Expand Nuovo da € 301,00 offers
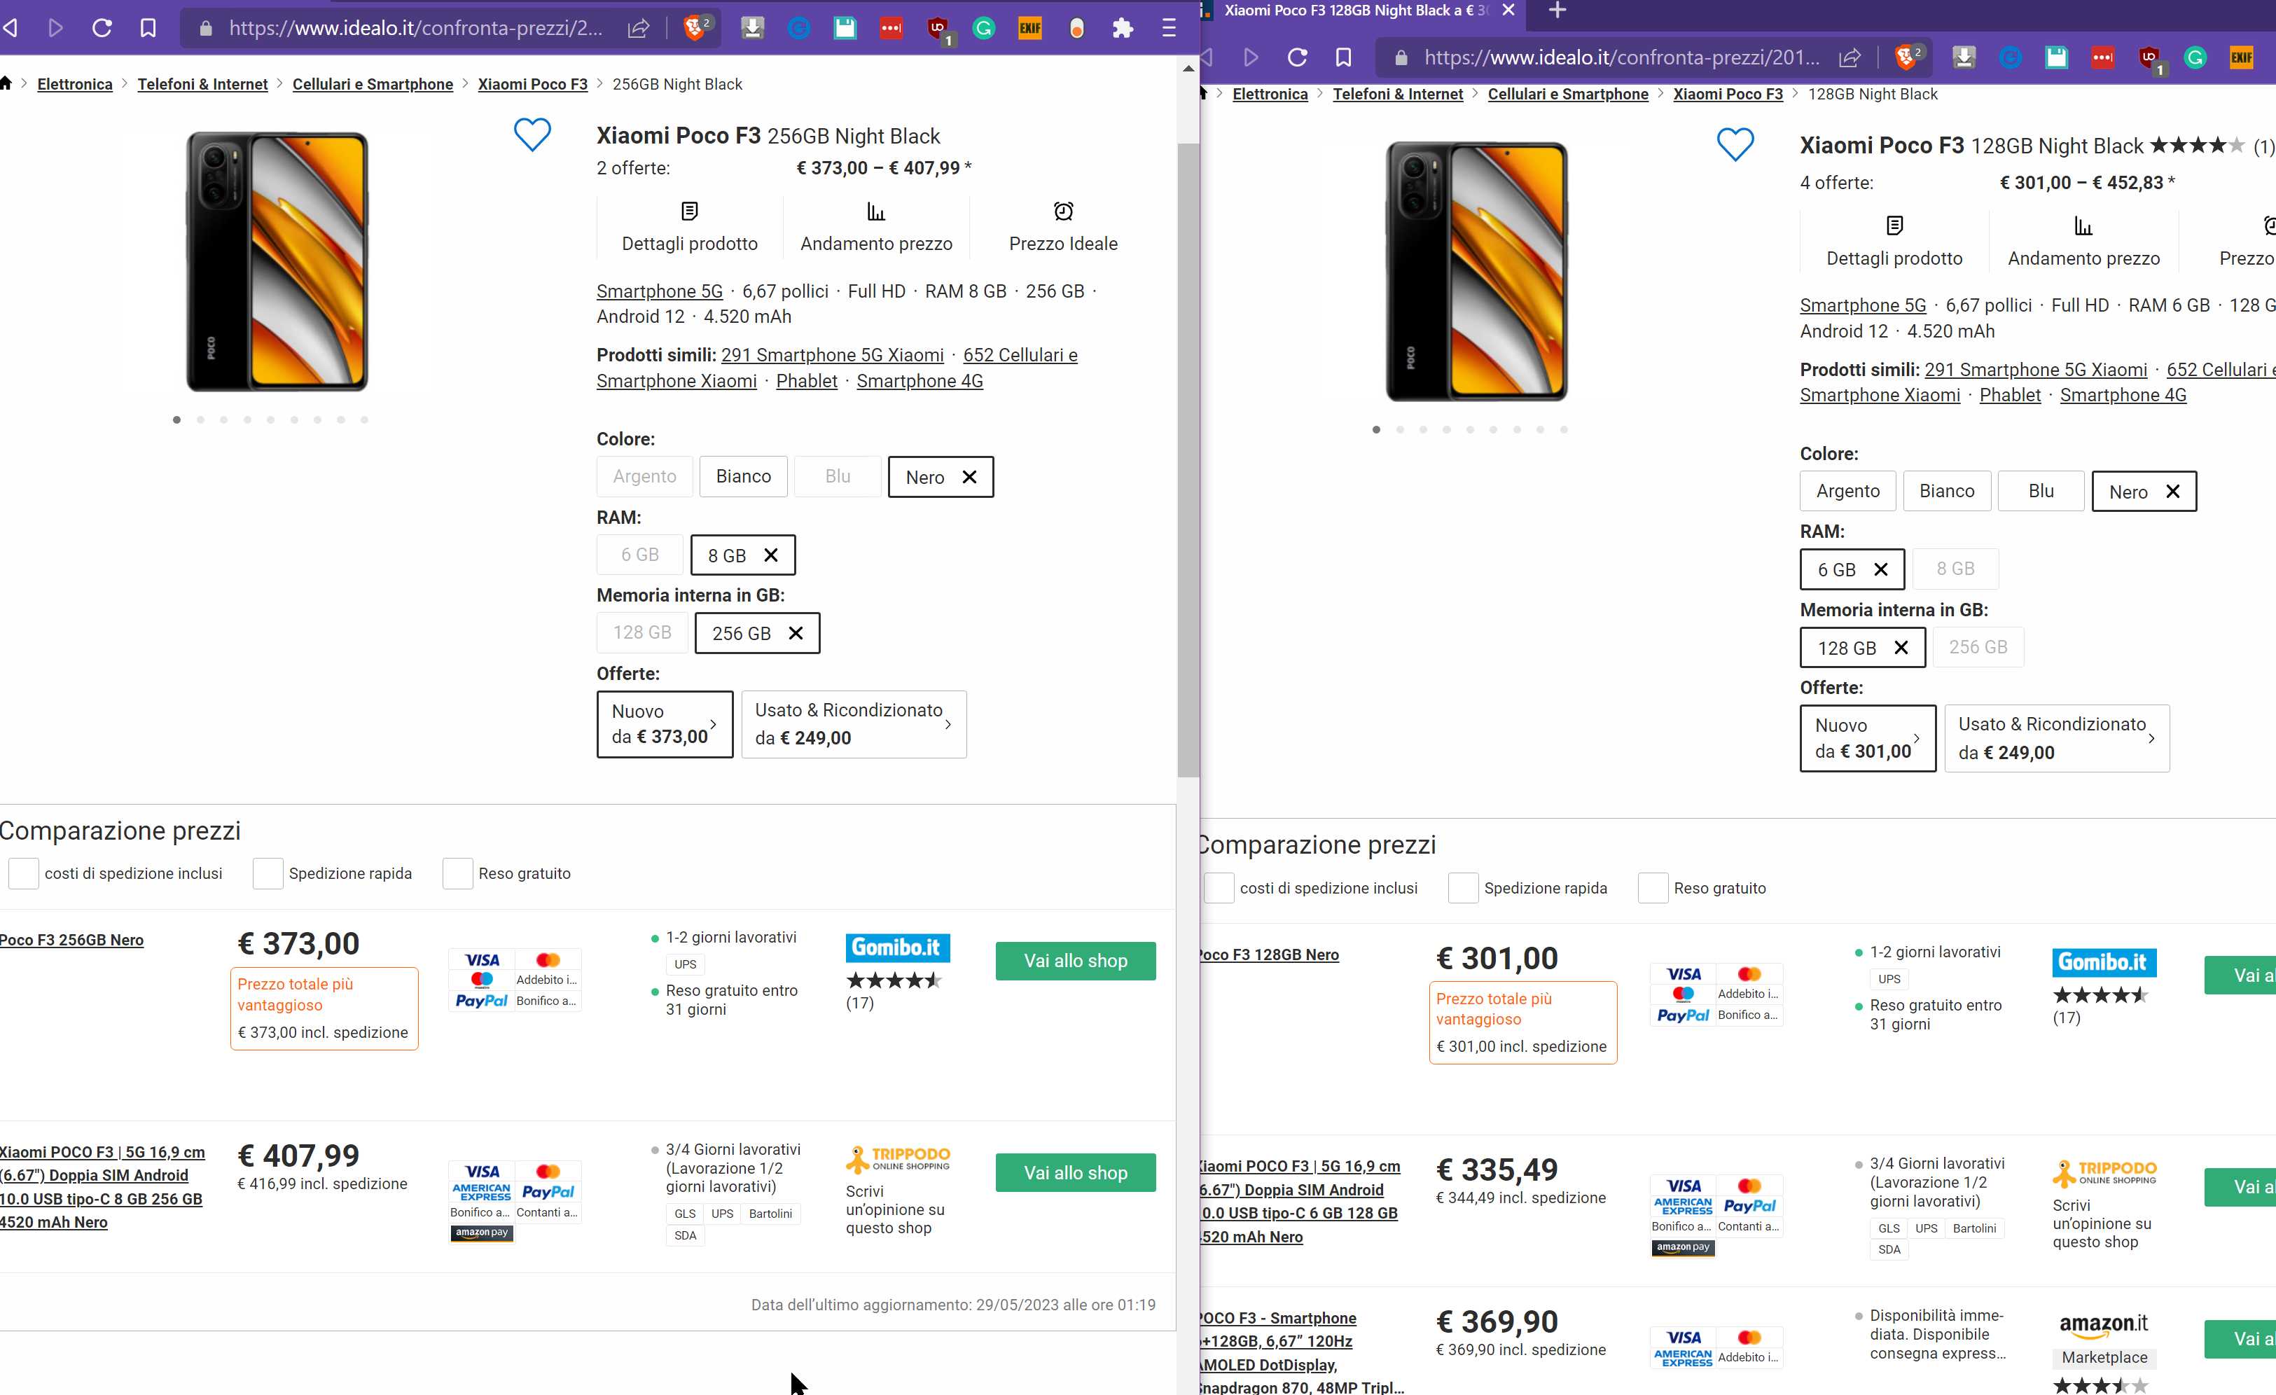Image resolution: width=2276 pixels, height=1395 pixels. click(x=1868, y=738)
